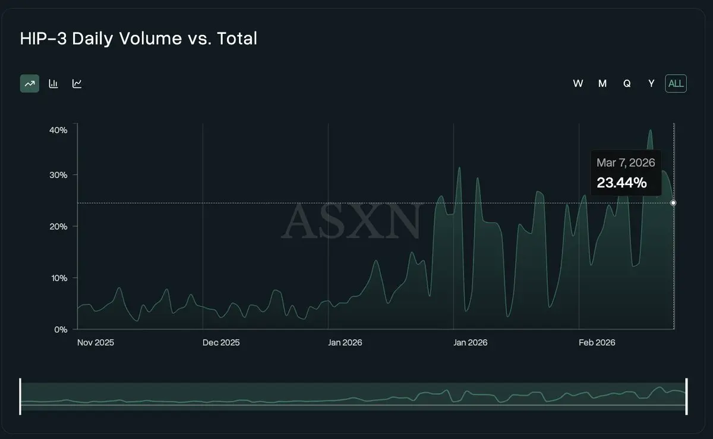Select the Y yearly range
713x439 pixels.
pos(651,84)
